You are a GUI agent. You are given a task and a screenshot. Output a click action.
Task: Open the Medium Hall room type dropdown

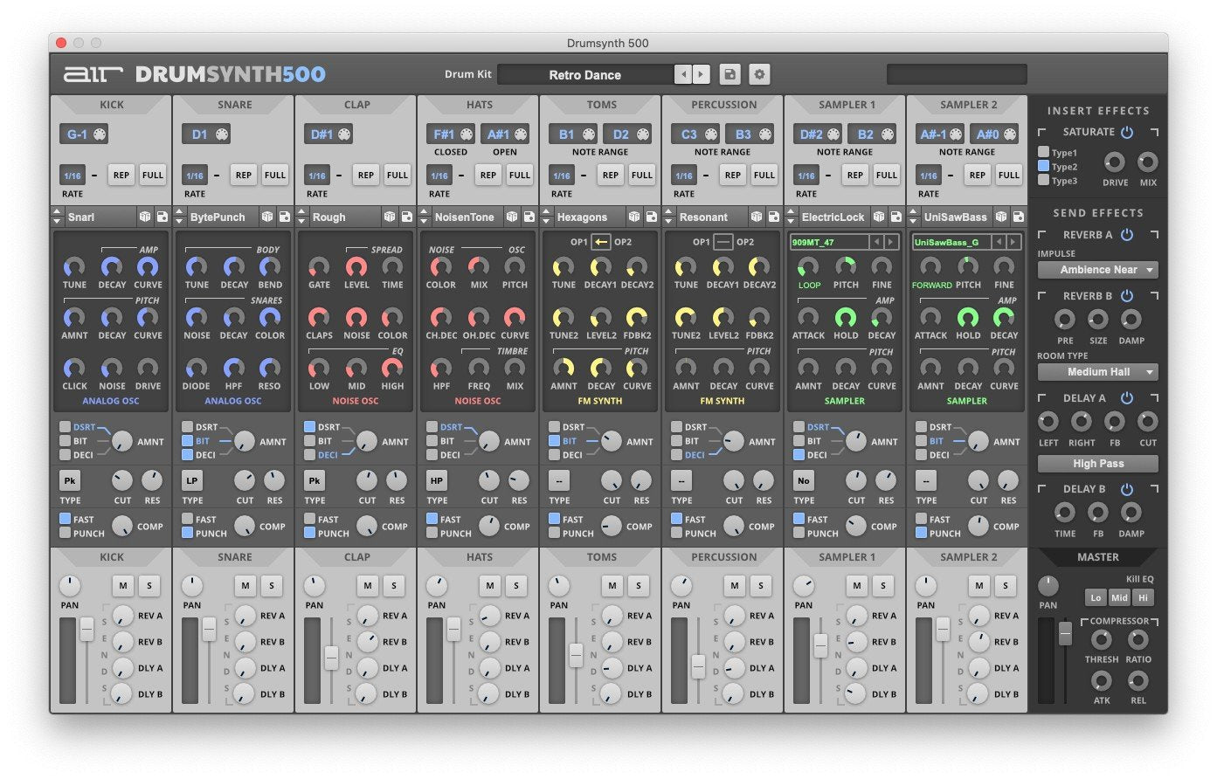pos(1097,371)
